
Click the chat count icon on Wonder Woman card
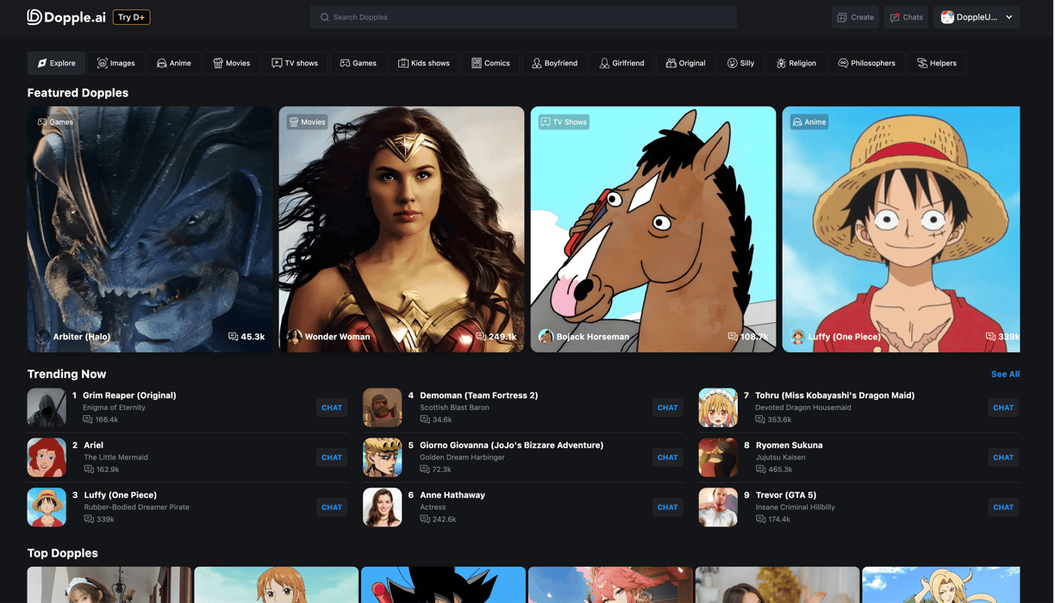click(481, 337)
